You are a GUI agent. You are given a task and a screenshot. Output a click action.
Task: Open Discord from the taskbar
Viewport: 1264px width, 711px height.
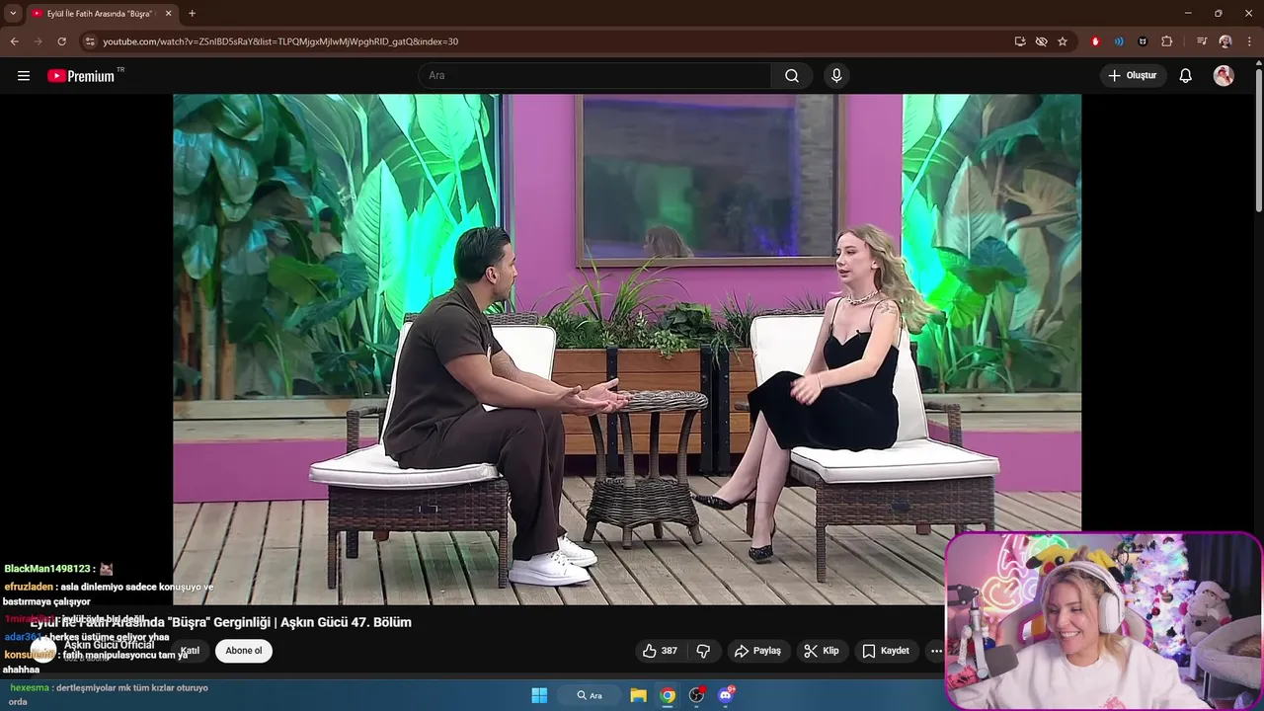pos(727,695)
